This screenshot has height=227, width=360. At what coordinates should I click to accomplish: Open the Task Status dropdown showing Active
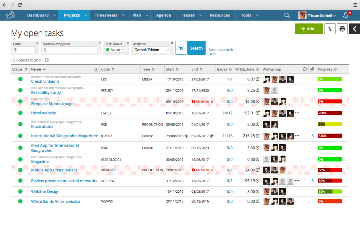click(x=115, y=50)
